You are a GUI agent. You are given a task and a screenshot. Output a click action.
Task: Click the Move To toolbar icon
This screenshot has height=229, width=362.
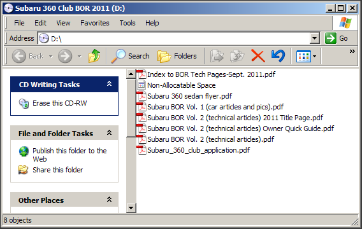pyautogui.click(x=217, y=56)
